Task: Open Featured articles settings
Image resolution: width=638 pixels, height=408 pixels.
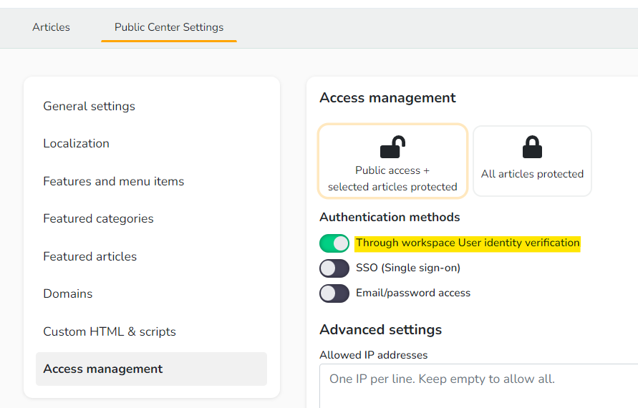Action: click(x=90, y=256)
